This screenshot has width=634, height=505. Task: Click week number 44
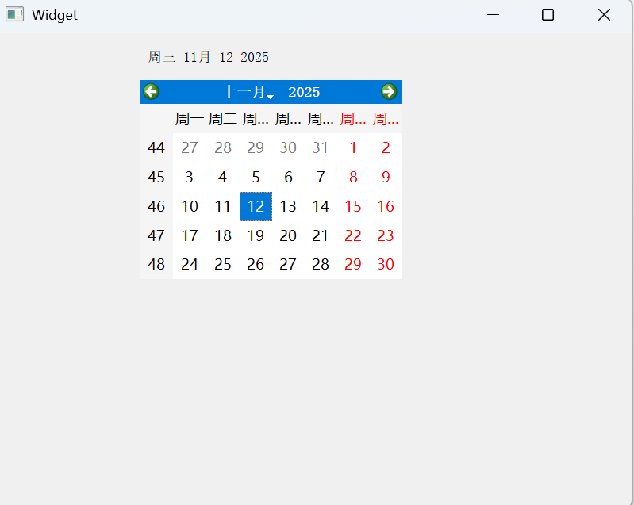(x=156, y=148)
